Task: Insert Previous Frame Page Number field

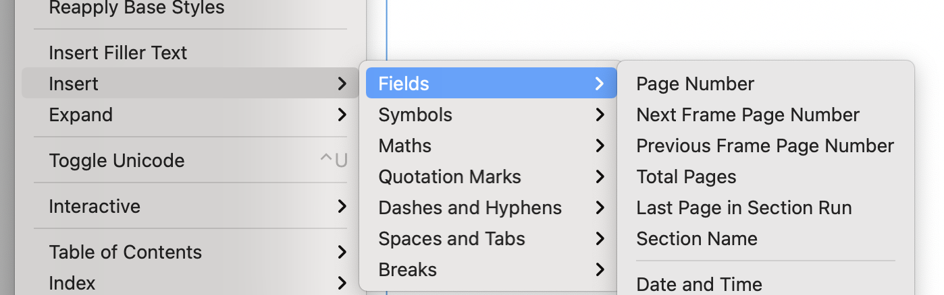Action: [765, 145]
